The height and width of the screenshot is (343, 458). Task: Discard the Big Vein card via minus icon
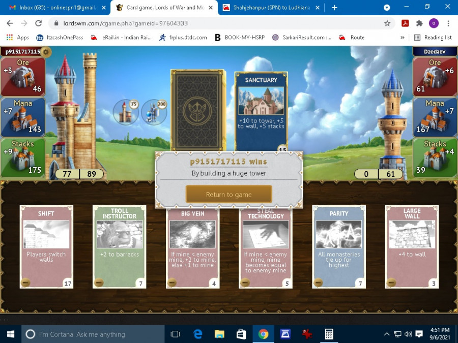point(172,283)
